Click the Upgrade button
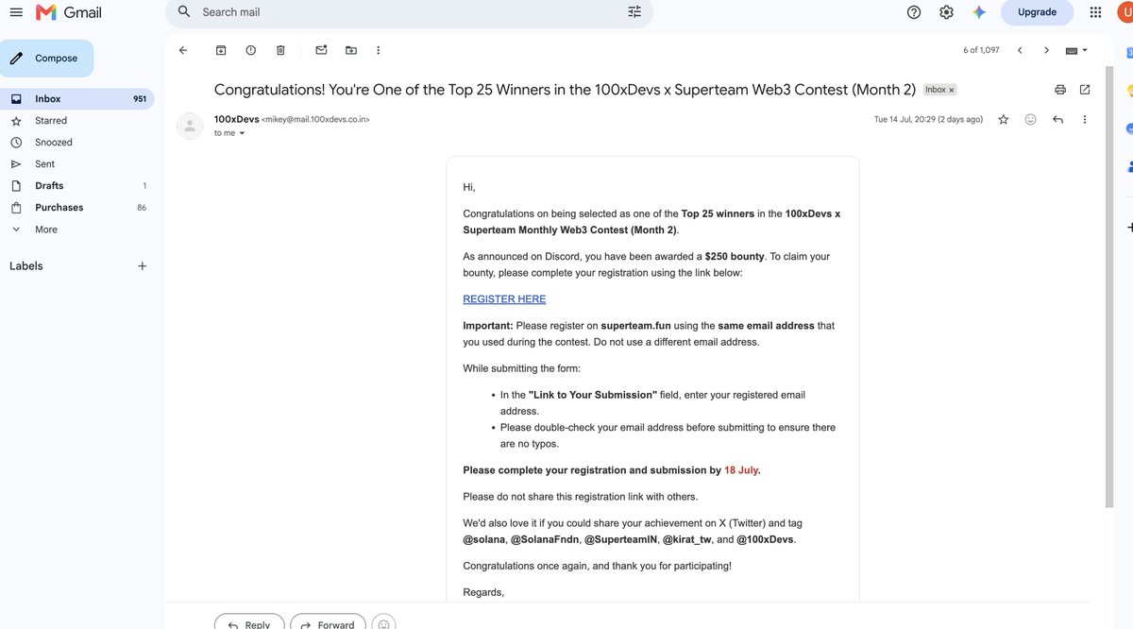Viewport: 1133px width, 629px height. click(x=1037, y=12)
